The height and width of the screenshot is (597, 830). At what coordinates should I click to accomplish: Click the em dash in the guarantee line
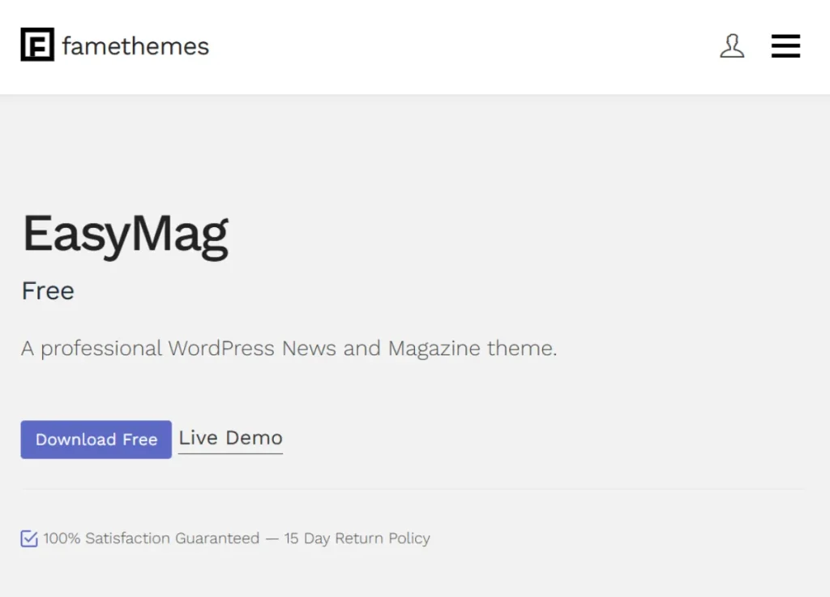(x=272, y=539)
